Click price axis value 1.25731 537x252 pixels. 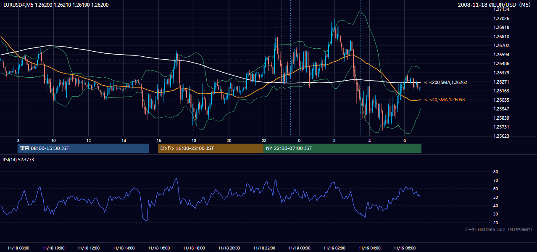501,127
